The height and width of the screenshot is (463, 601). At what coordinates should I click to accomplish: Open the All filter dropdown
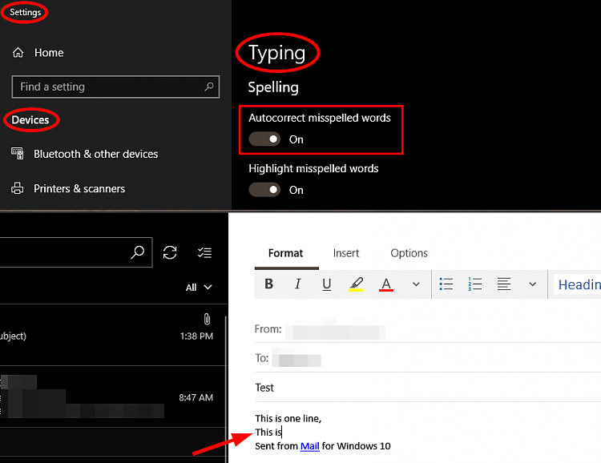pyautogui.click(x=199, y=288)
